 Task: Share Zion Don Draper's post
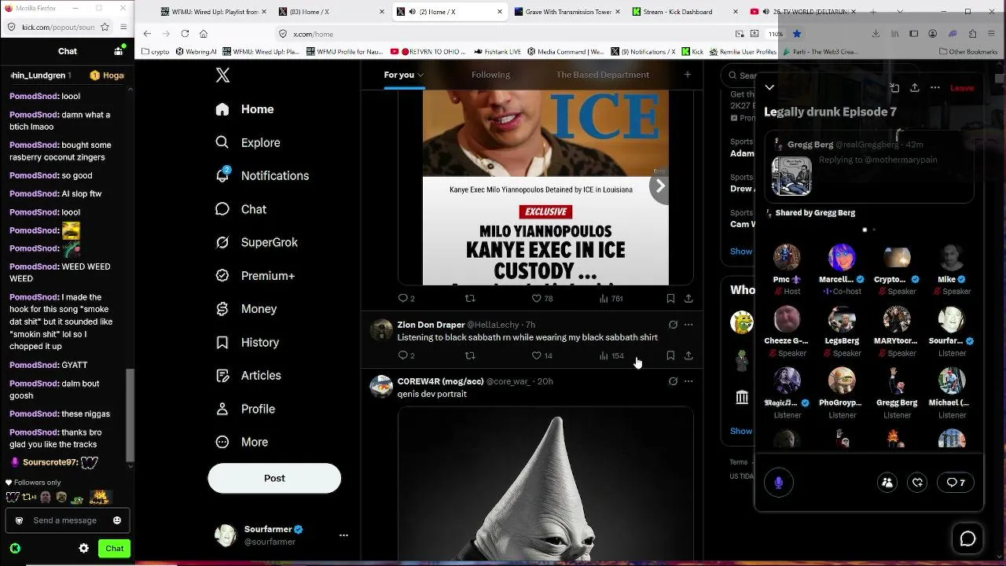(688, 356)
